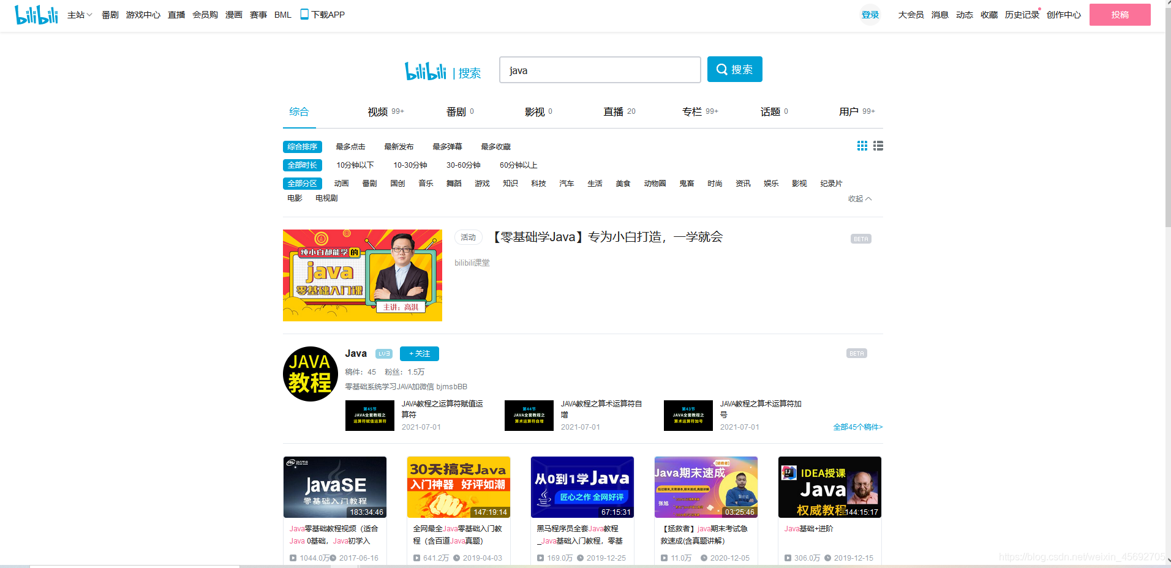Select the 话题 results tab
This screenshot has height=568, width=1171.
pos(774,111)
